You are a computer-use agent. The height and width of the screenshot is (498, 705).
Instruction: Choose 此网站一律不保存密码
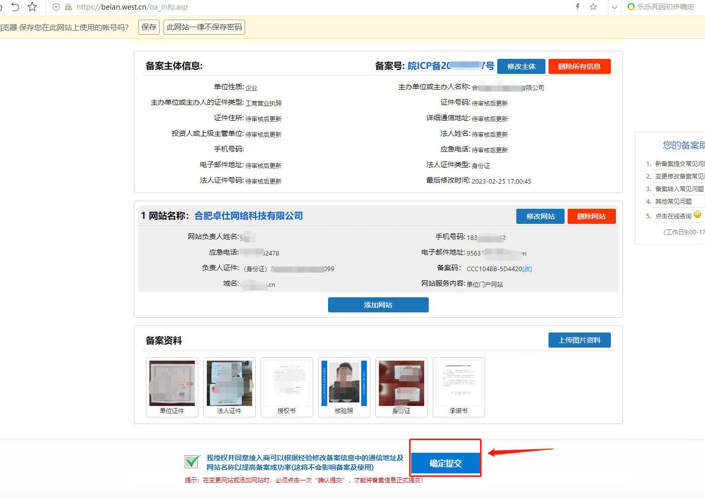click(204, 27)
